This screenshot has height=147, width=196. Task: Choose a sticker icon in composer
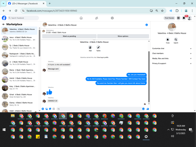[50, 109]
